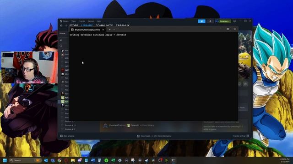The height and width of the screenshot is (164, 293).
Task: Open the Help menu in Steam
Action: (99, 21)
